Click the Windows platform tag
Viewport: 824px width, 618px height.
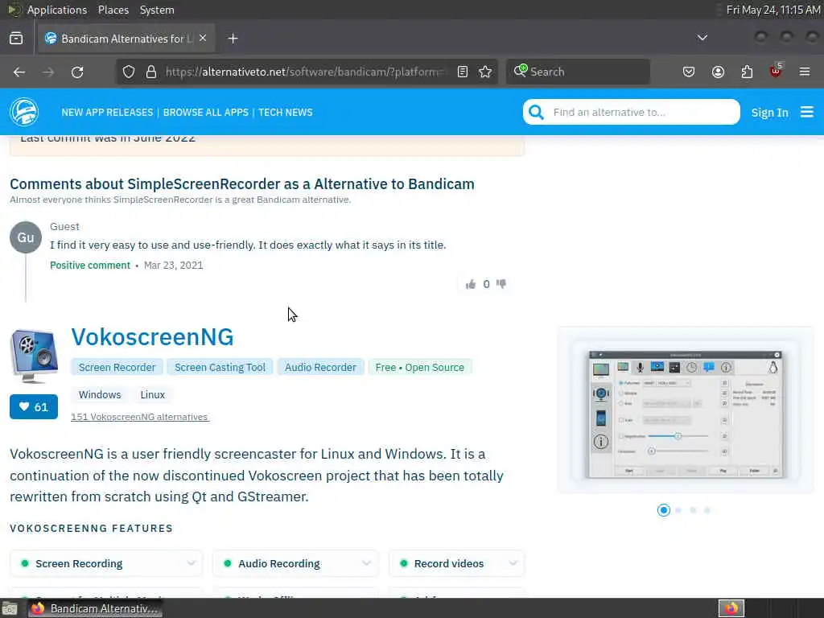tap(100, 394)
